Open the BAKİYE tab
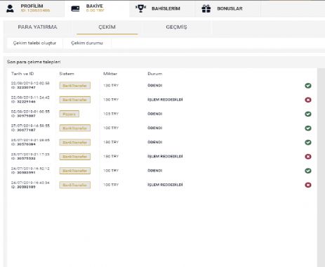 pos(97,8)
